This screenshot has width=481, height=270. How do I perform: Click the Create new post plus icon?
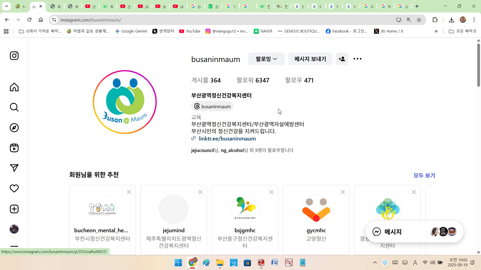pos(14,209)
